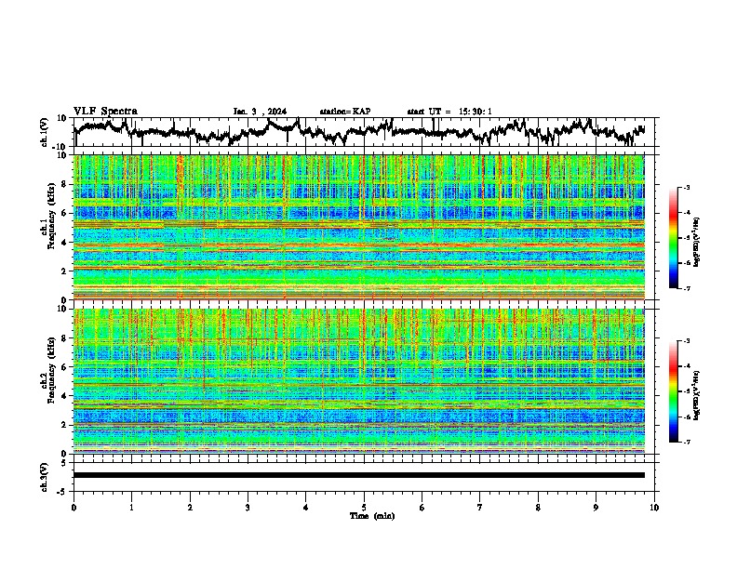Click time axis tick label 7

pyautogui.click(x=480, y=508)
